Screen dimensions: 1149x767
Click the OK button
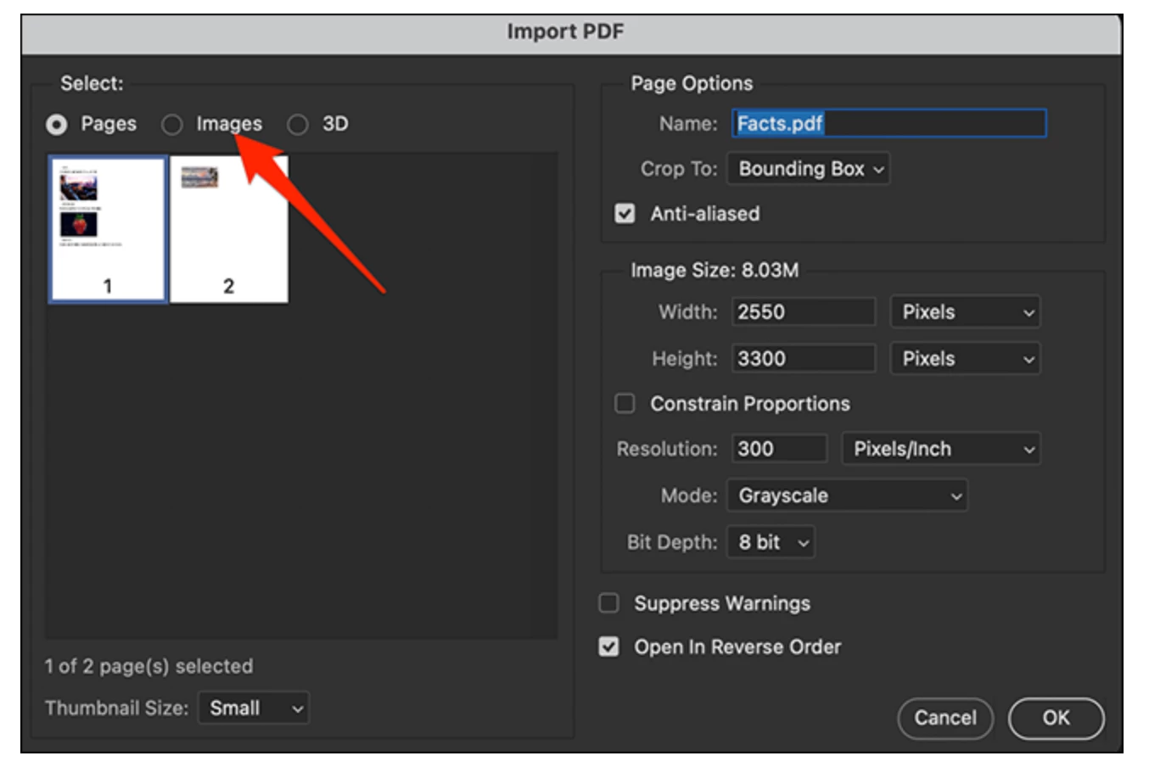tap(1056, 719)
